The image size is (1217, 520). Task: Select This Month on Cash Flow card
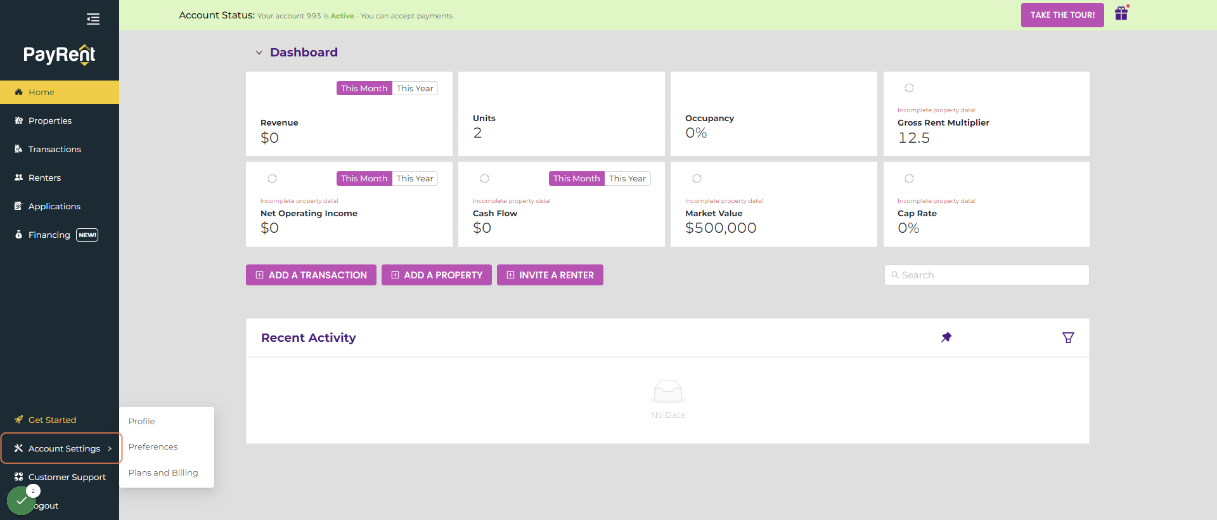pyautogui.click(x=576, y=179)
